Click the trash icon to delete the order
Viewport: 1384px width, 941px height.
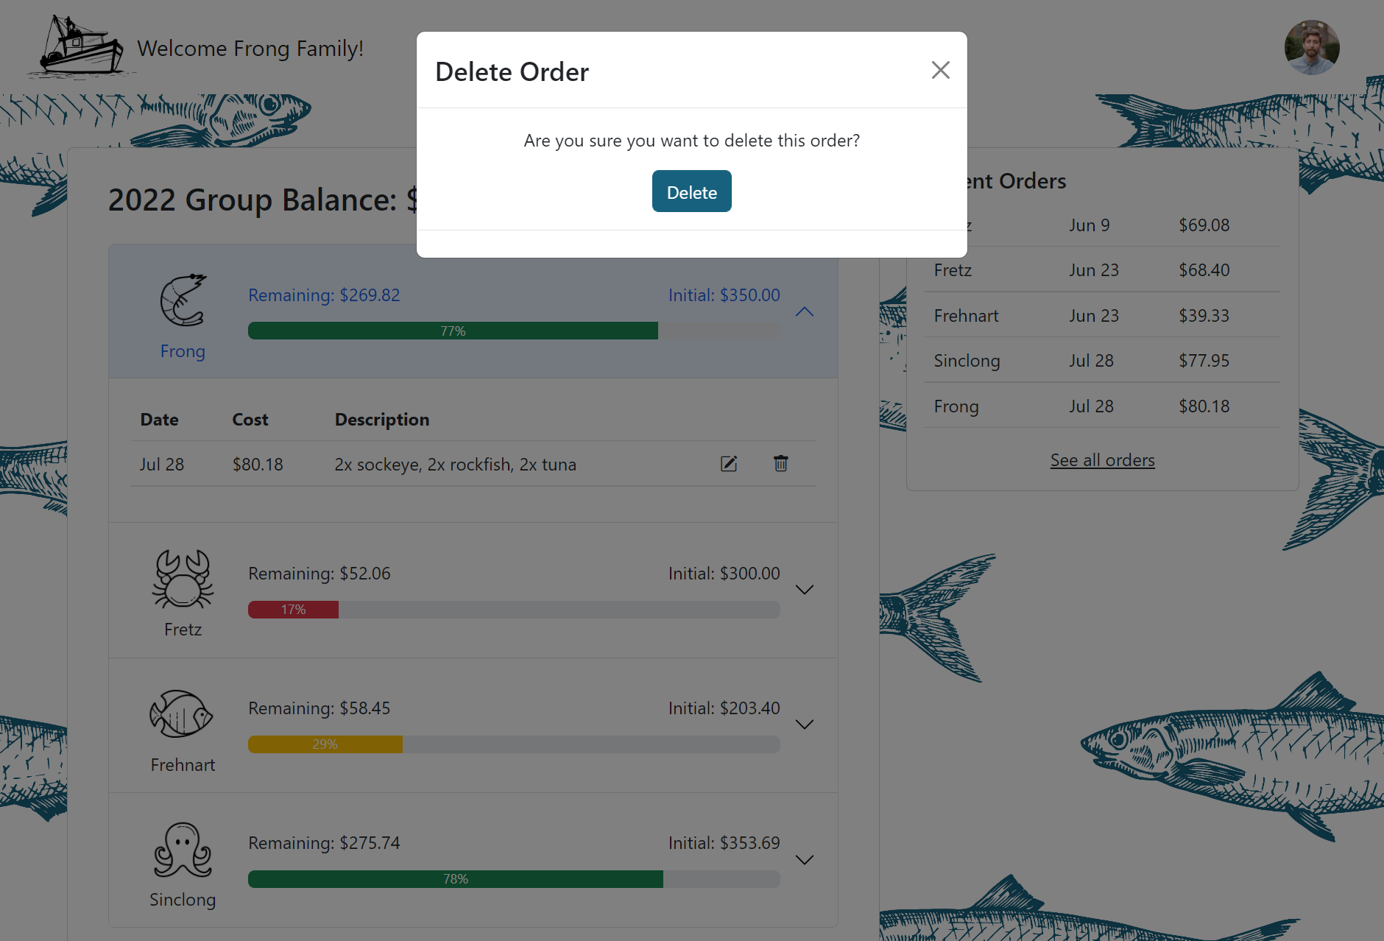point(781,463)
